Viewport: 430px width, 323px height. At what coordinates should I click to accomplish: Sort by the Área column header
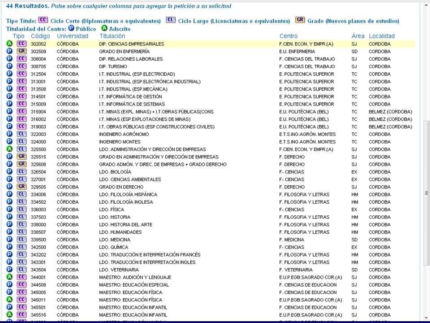pyautogui.click(x=358, y=36)
